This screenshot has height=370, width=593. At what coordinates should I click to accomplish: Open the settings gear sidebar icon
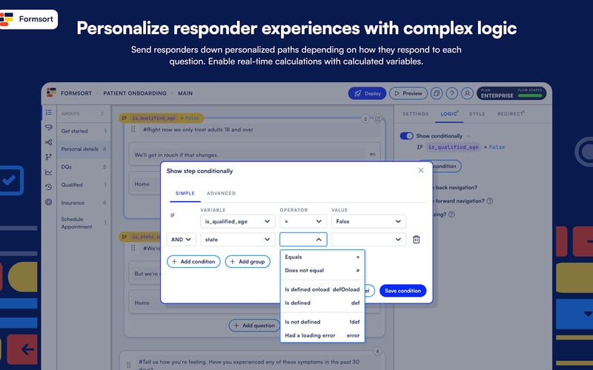48,202
